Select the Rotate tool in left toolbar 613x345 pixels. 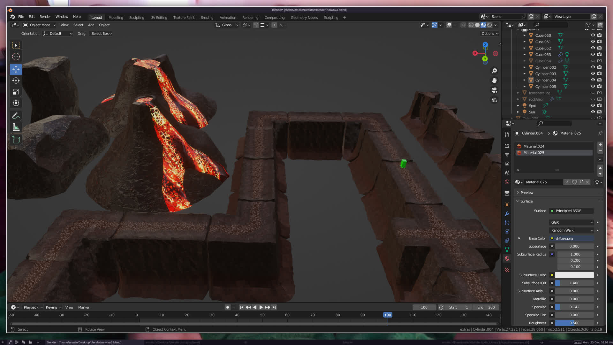click(16, 80)
